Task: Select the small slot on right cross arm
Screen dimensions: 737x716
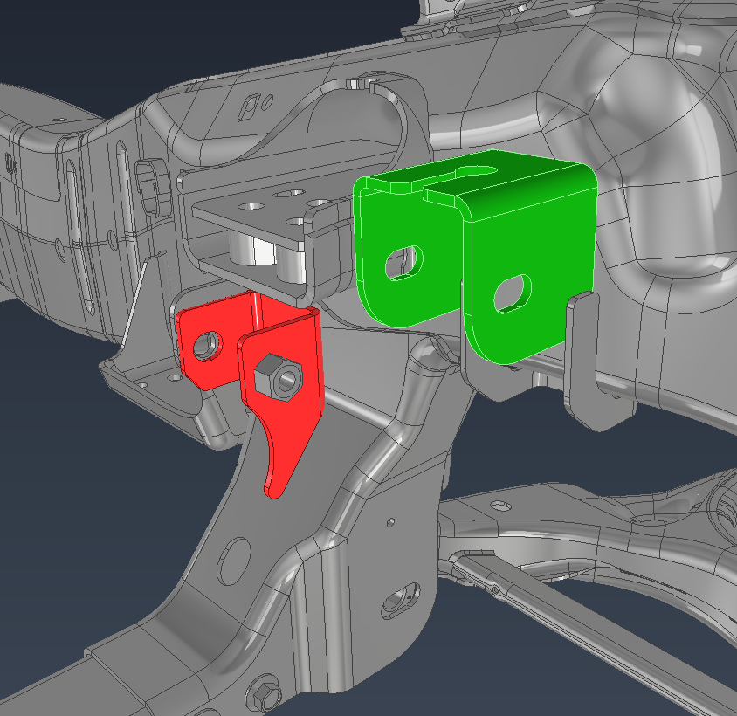Action: click(500, 506)
